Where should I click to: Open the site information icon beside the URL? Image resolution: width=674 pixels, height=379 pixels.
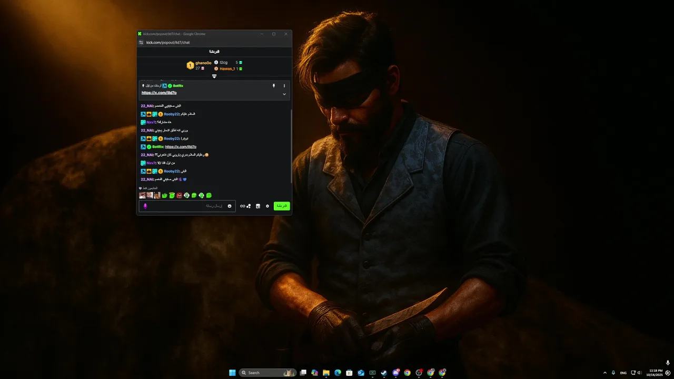141,42
